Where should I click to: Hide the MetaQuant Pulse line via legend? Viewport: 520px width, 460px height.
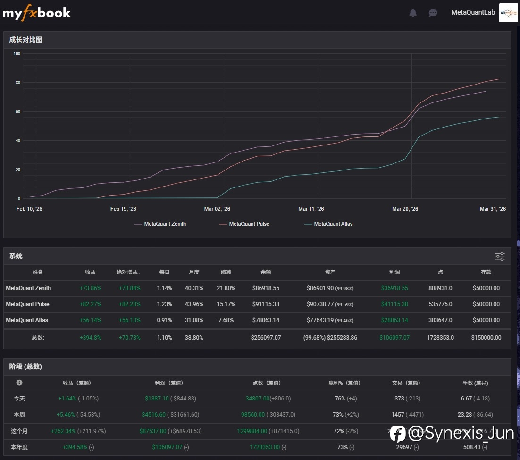(244, 224)
